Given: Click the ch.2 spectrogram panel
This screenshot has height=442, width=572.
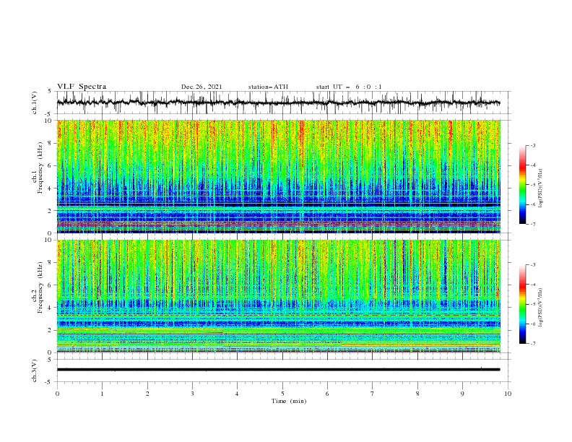Looking at the screenshot, I should (279, 296).
